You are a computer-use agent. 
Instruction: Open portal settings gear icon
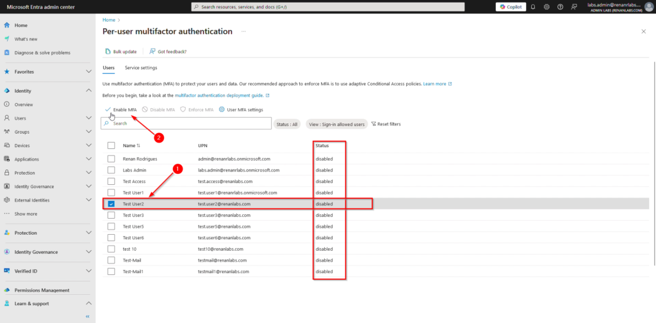pos(546,6)
